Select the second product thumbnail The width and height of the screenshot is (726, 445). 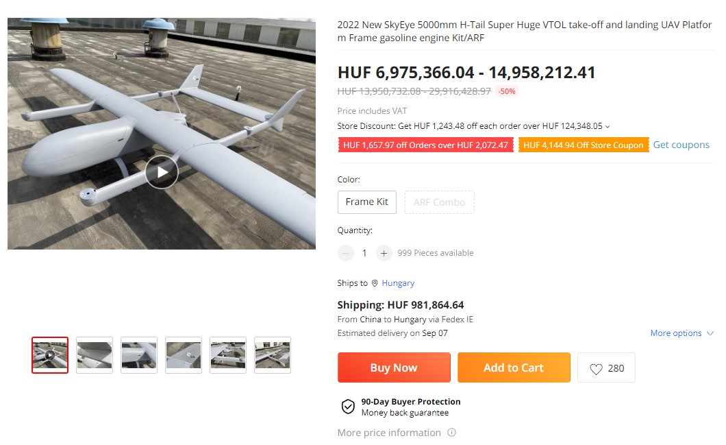pos(95,355)
